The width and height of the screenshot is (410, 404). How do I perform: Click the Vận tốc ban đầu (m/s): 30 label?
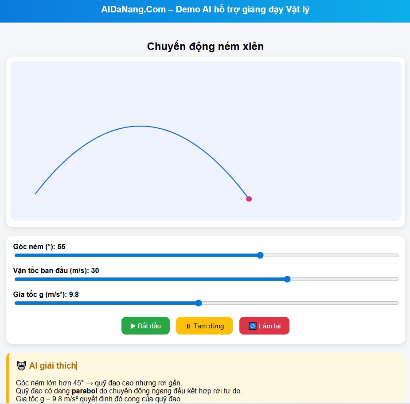(56, 270)
